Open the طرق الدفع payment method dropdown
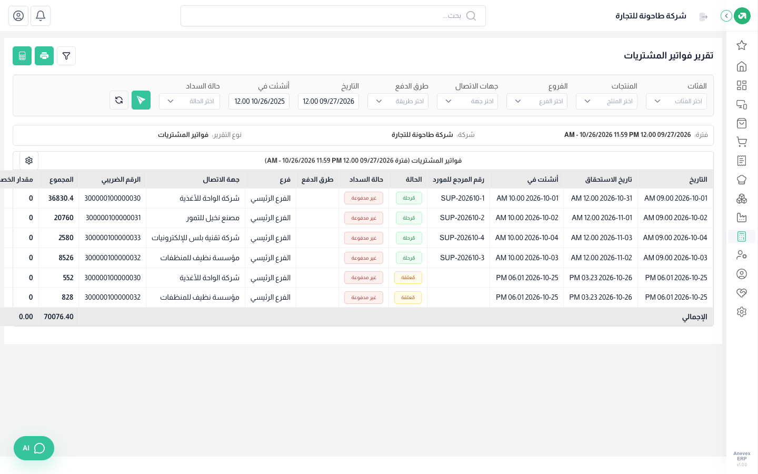Image resolution: width=758 pixels, height=474 pixels. pyautogui.click(x=398, y=101)
